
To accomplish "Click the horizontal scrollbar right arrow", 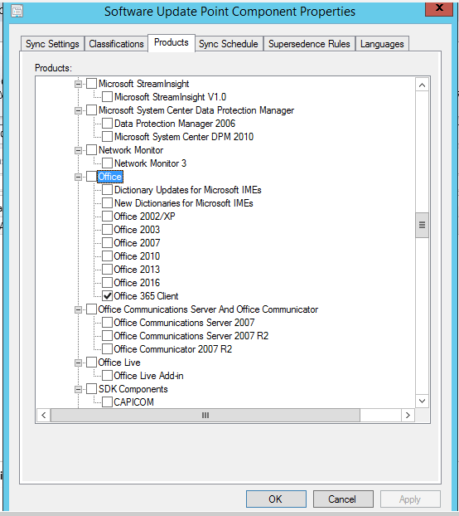I will point(408,415).
